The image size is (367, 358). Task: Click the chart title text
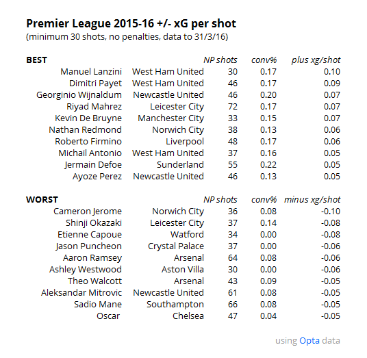pos(131,24)
